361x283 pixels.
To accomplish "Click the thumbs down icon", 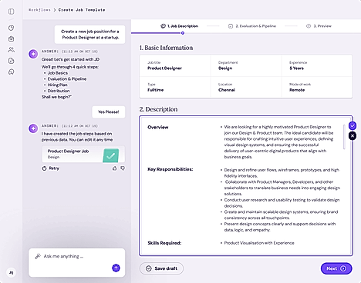I will point(123,168).
